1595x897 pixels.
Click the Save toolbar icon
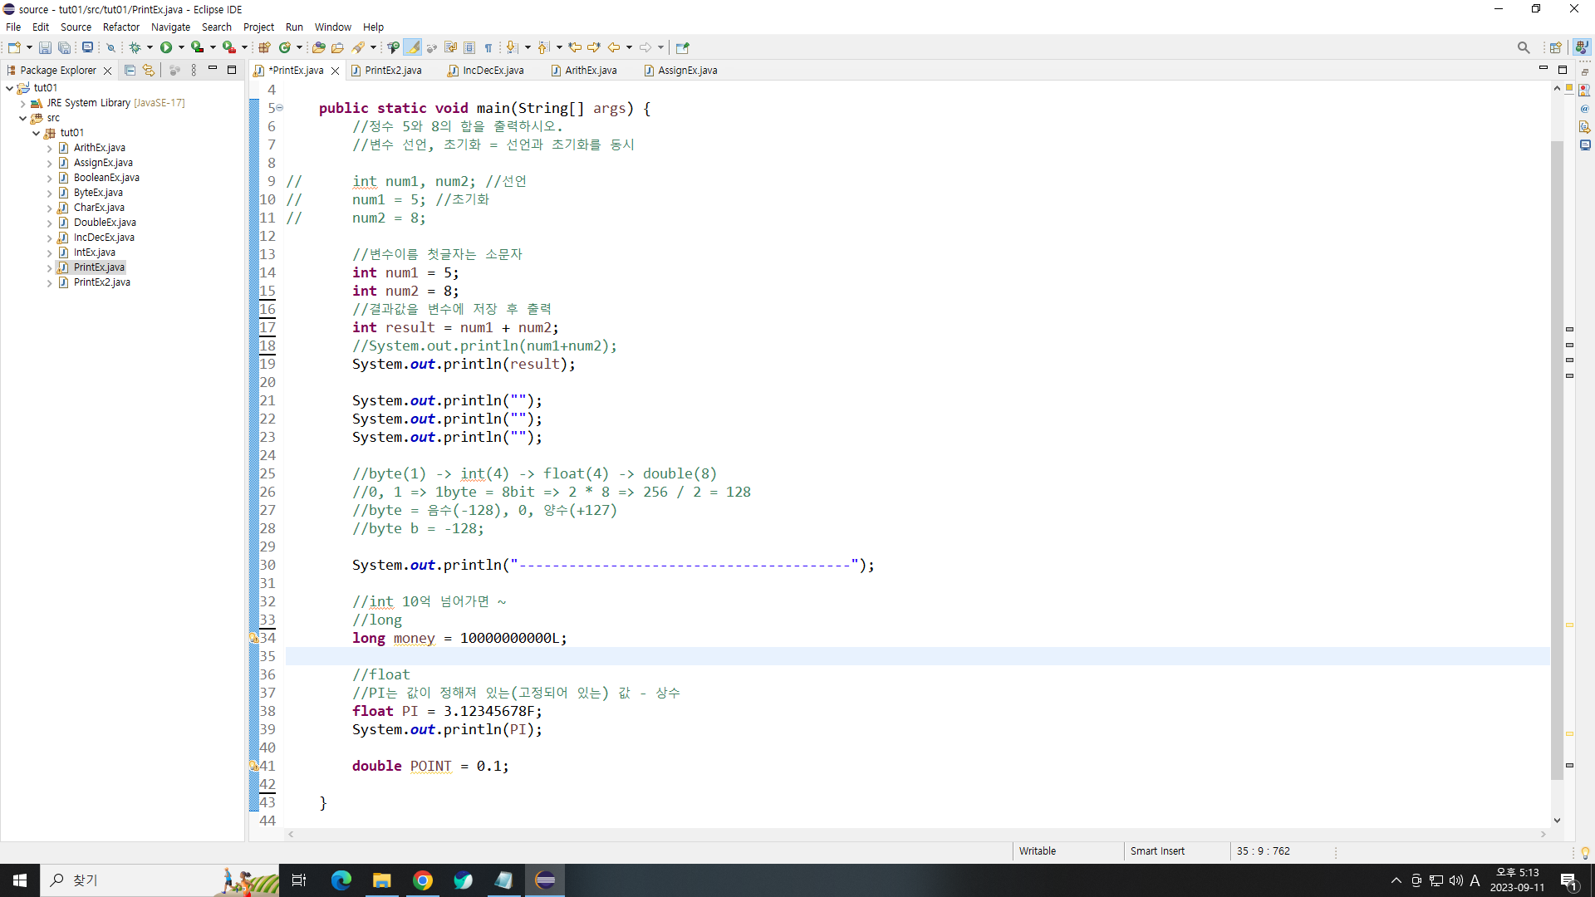[45, 47]
